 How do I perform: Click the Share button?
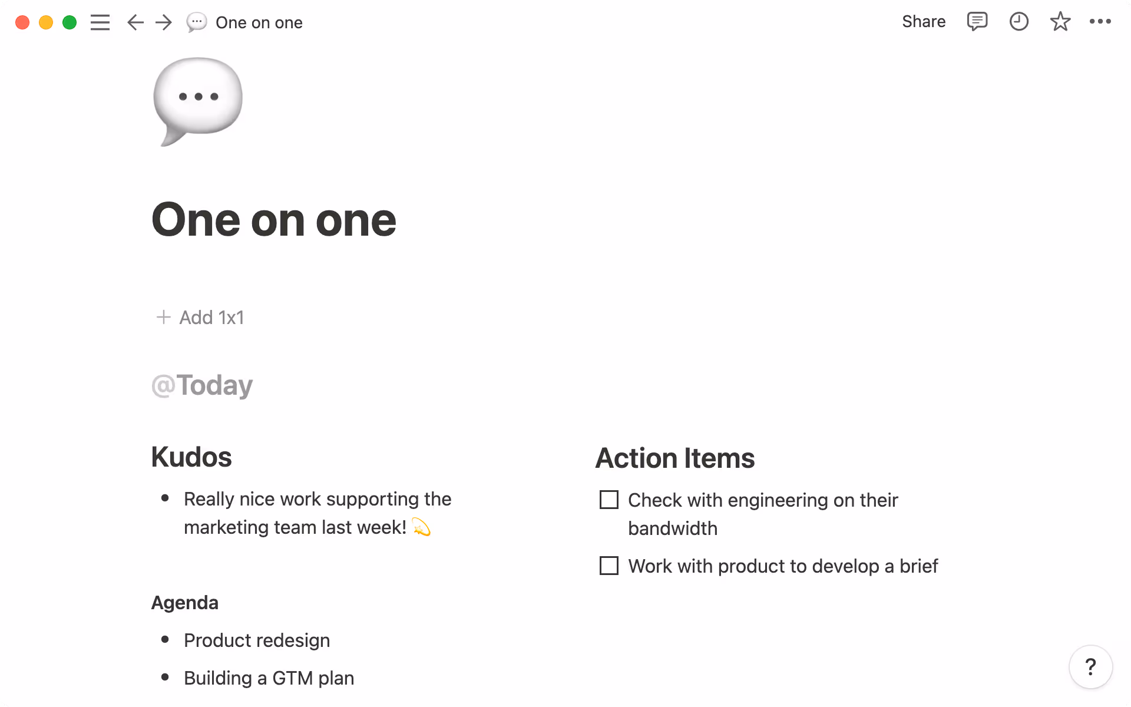coord(923,22)
